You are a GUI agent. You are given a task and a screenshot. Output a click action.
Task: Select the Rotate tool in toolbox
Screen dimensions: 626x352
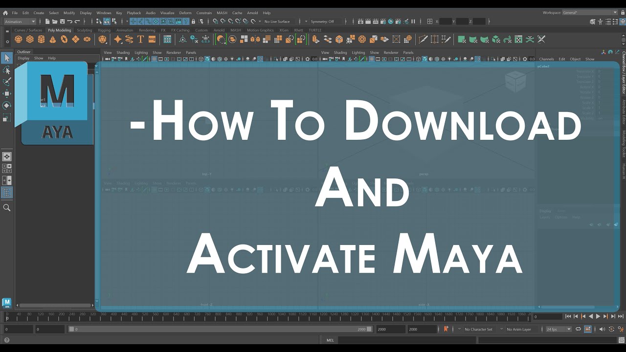pos(7,105)
